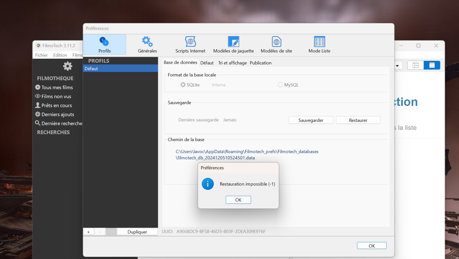
Task: Switch to Tri et affichage tab
Action: 232,63
